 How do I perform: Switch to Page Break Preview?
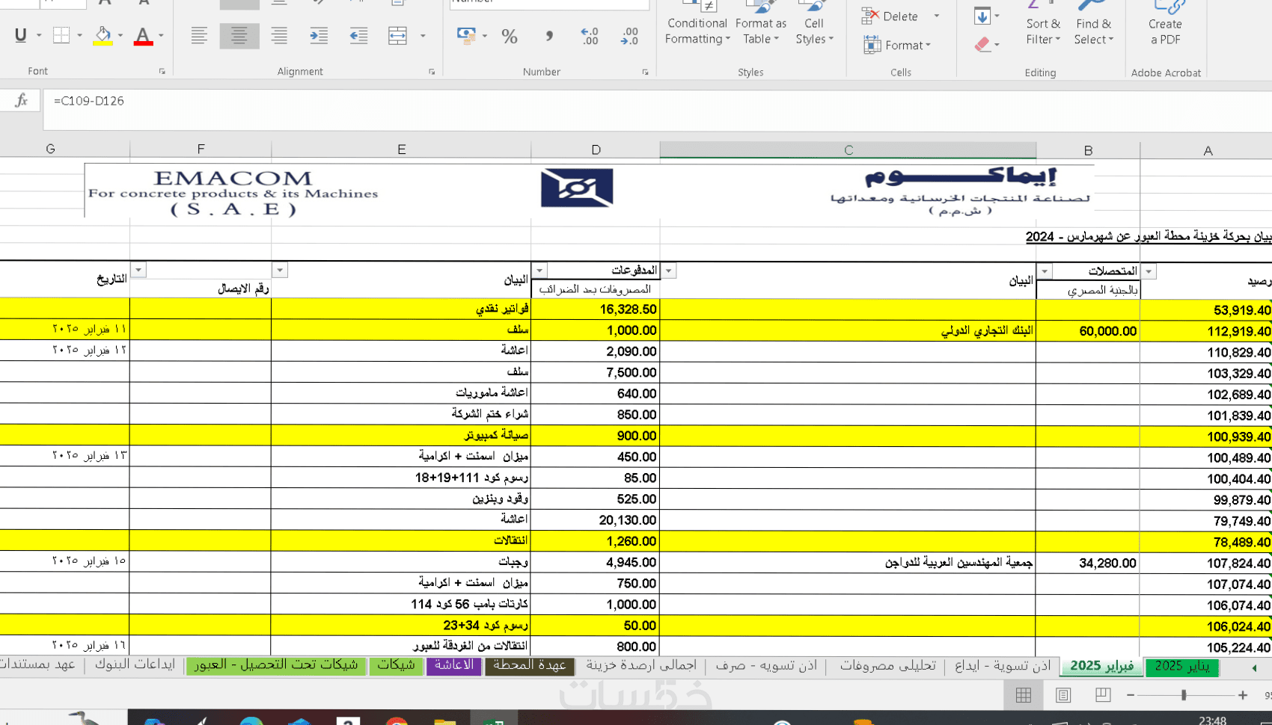tap(1103, 695)
